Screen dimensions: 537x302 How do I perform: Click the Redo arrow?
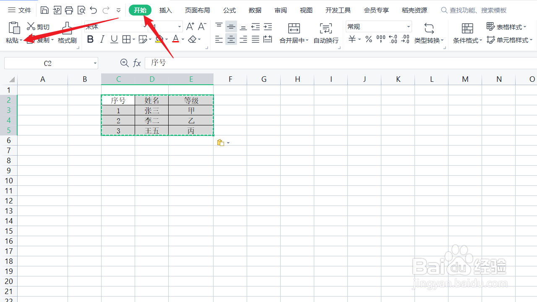point(106,10)
